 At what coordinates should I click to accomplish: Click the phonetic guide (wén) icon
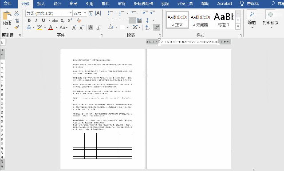[x=91, y=13]
